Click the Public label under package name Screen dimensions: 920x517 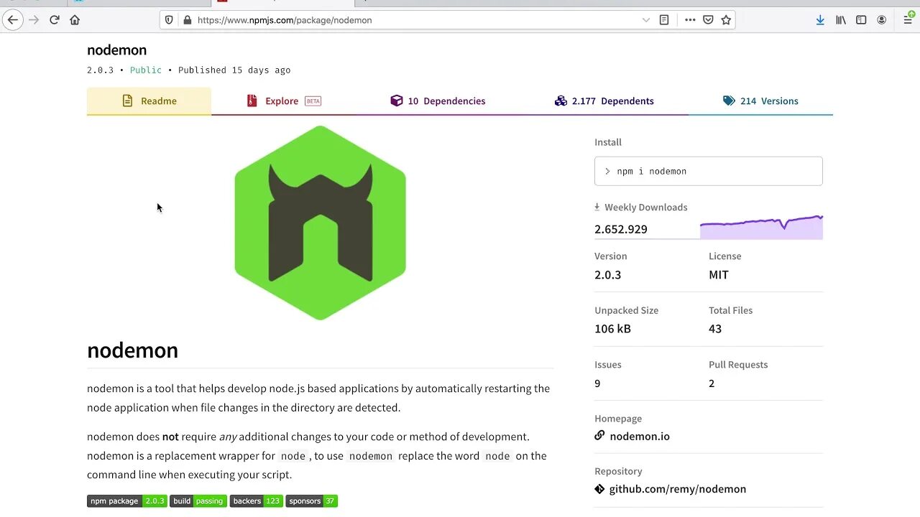(146, 70)
